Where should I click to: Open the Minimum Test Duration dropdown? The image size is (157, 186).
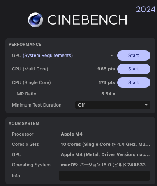click(113, 105)
